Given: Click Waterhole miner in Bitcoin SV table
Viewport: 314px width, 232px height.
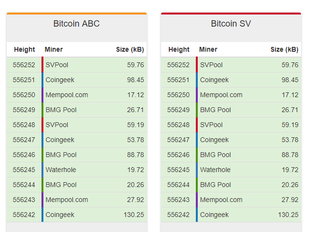Looking at the screenshot, I should (x=215, y=170).
